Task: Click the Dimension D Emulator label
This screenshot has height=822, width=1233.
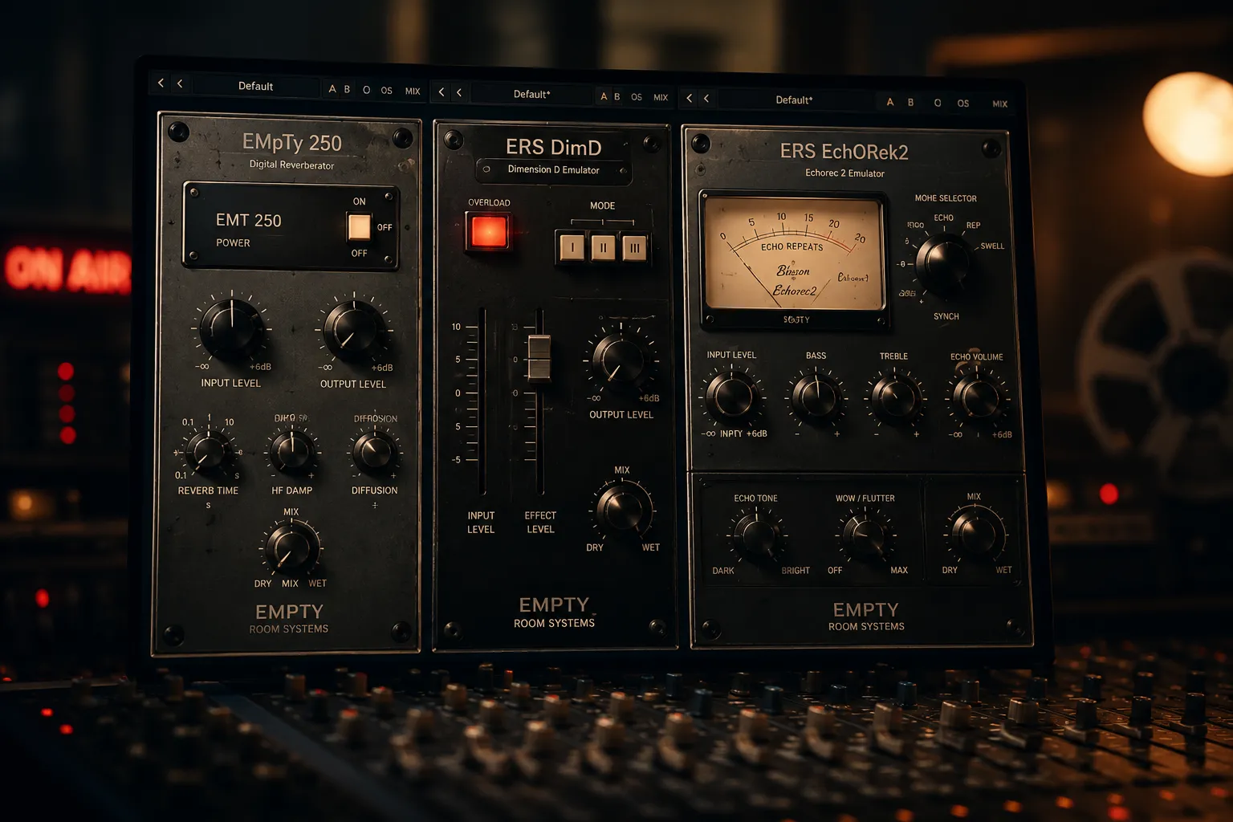Action: (554, 169)
